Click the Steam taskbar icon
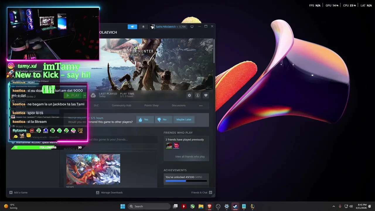 coord(235,206)
